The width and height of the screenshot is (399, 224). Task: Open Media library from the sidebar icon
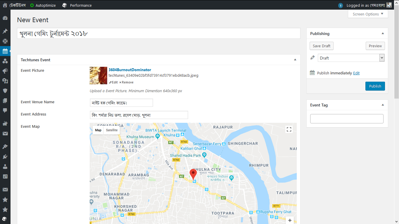(5, 81)
